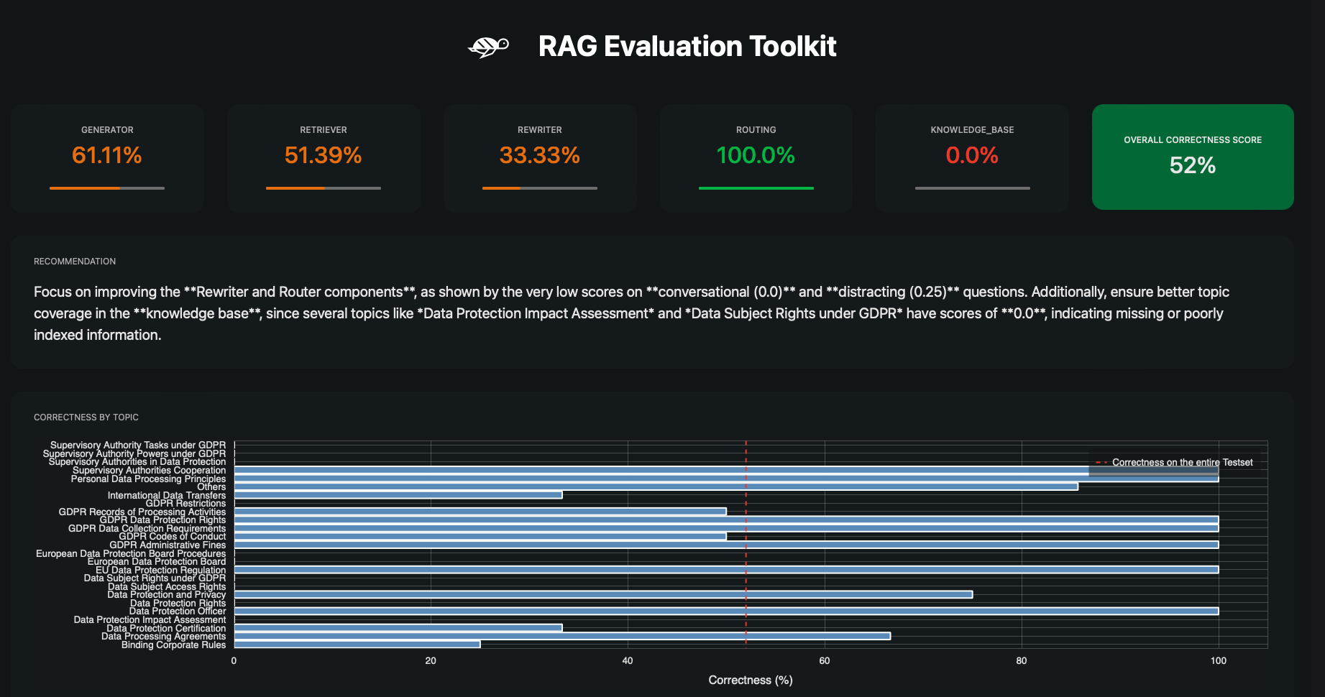Open the Rewriter 33.33% score card
The height and width of the screenshot is (697, 1325).
coord(539,158)
